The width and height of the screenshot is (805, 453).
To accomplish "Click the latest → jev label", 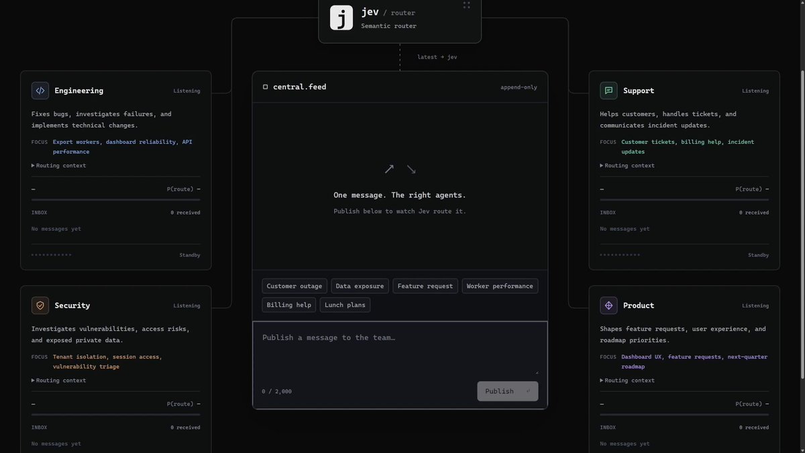I will (437, 57).
